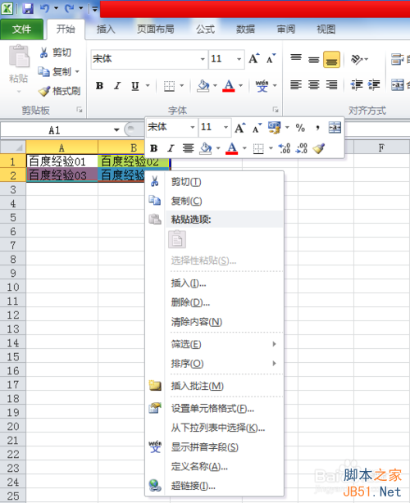
Task: Expand copy button dropdown arrow in clipboard
Action: tap(77, 71)
